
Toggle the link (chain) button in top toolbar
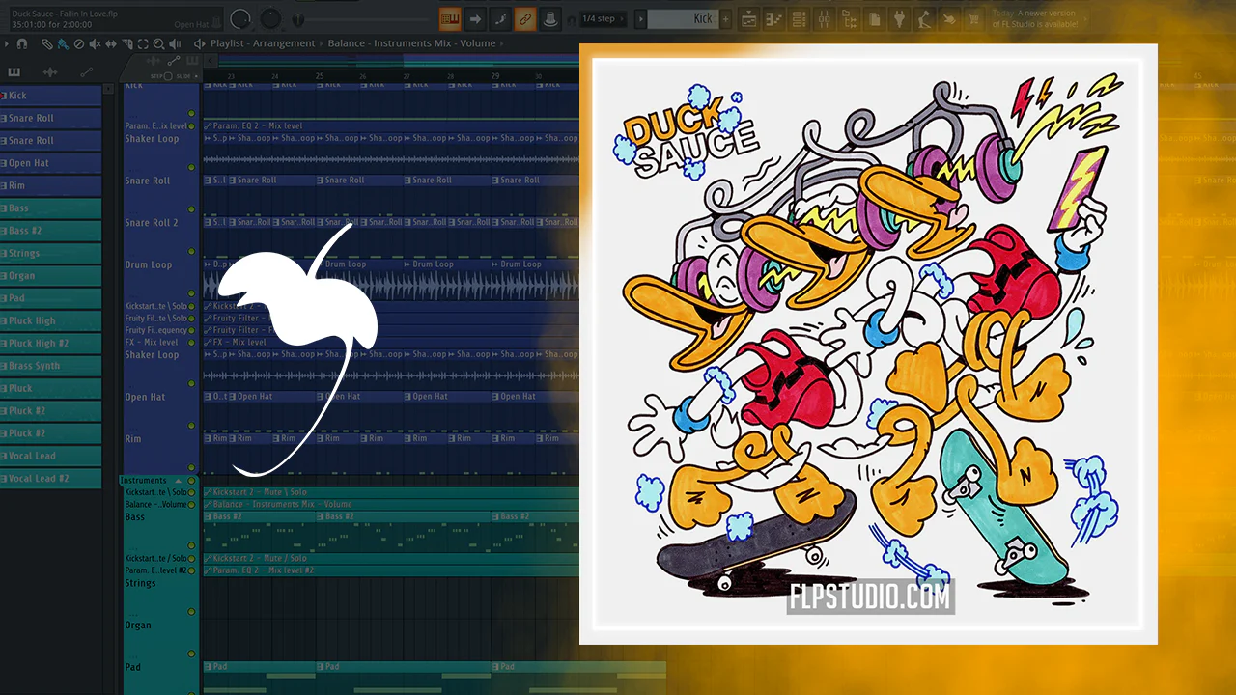click(x=525, y=18)
